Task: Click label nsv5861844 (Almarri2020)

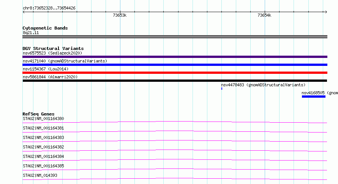Action: point(50,77)
